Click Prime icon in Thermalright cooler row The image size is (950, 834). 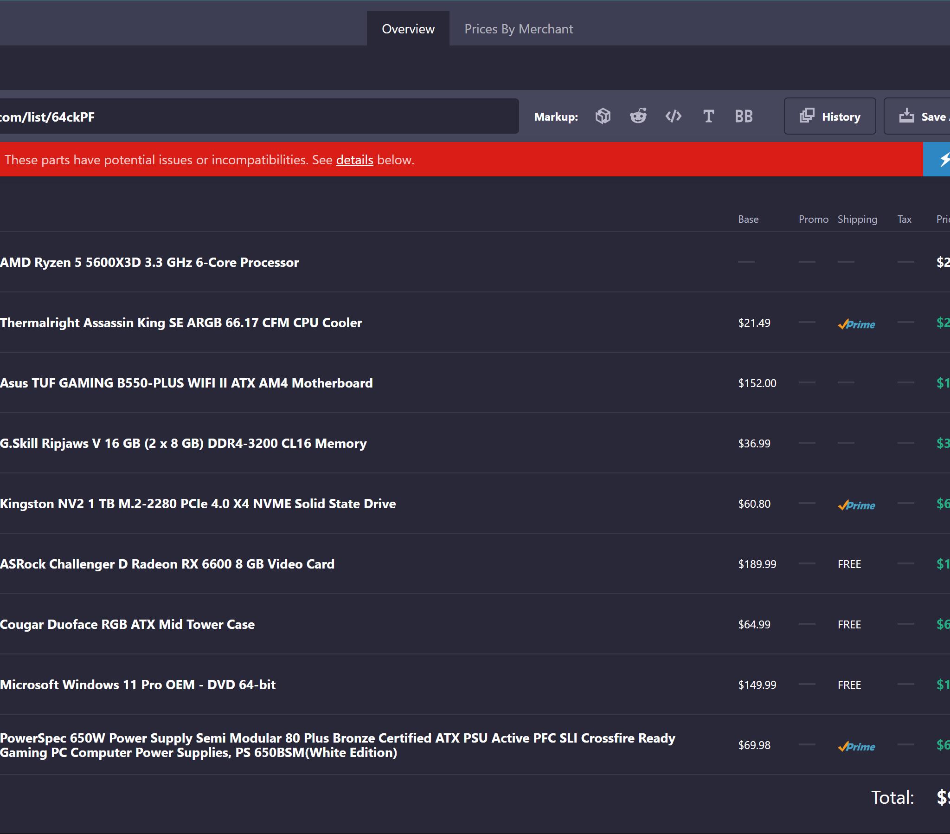coord(856,324)
